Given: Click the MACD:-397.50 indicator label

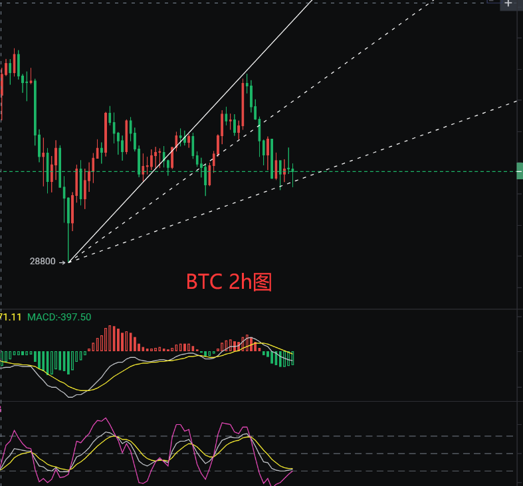Looking at the screenshot, I should pyautogui.click(x=59, y=317).
